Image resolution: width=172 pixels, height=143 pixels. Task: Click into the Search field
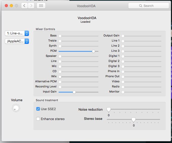[x=148, y=6]
